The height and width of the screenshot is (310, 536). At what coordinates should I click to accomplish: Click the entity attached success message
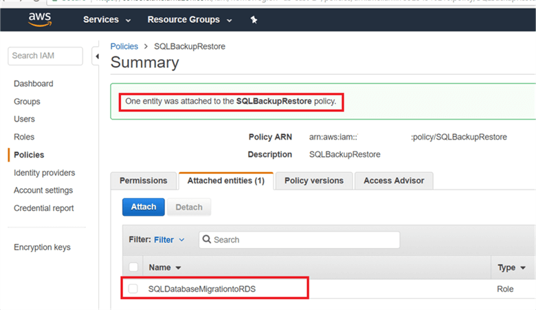pyautogui.click(x=231, y=101)
